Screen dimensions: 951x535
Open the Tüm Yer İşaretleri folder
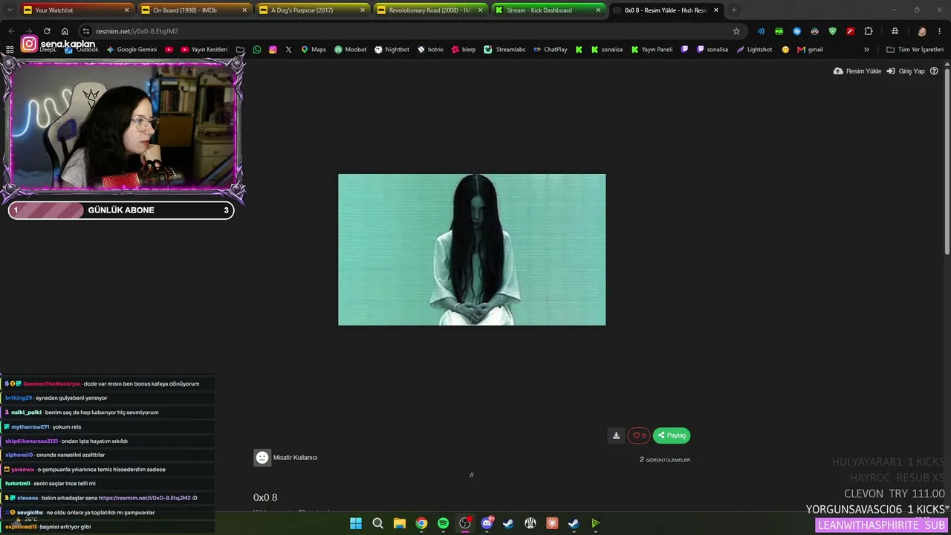(915, 50)
